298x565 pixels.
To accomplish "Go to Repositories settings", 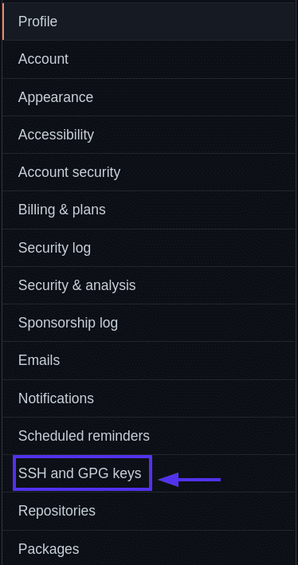I will click(148, 511).
